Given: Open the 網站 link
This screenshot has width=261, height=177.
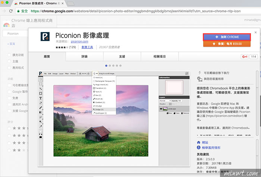Looking at the screenshot, I should pyautogui.click(x=205, y=142).
